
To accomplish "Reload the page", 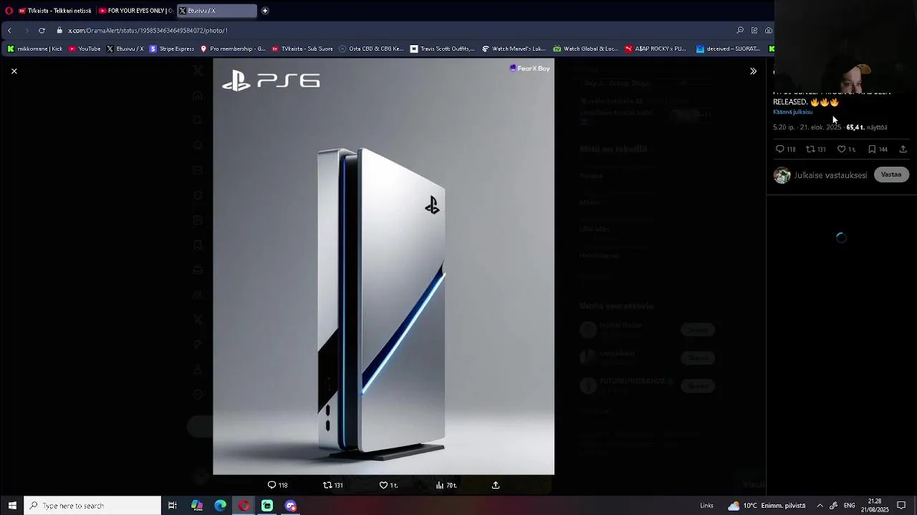I will 42,30.
